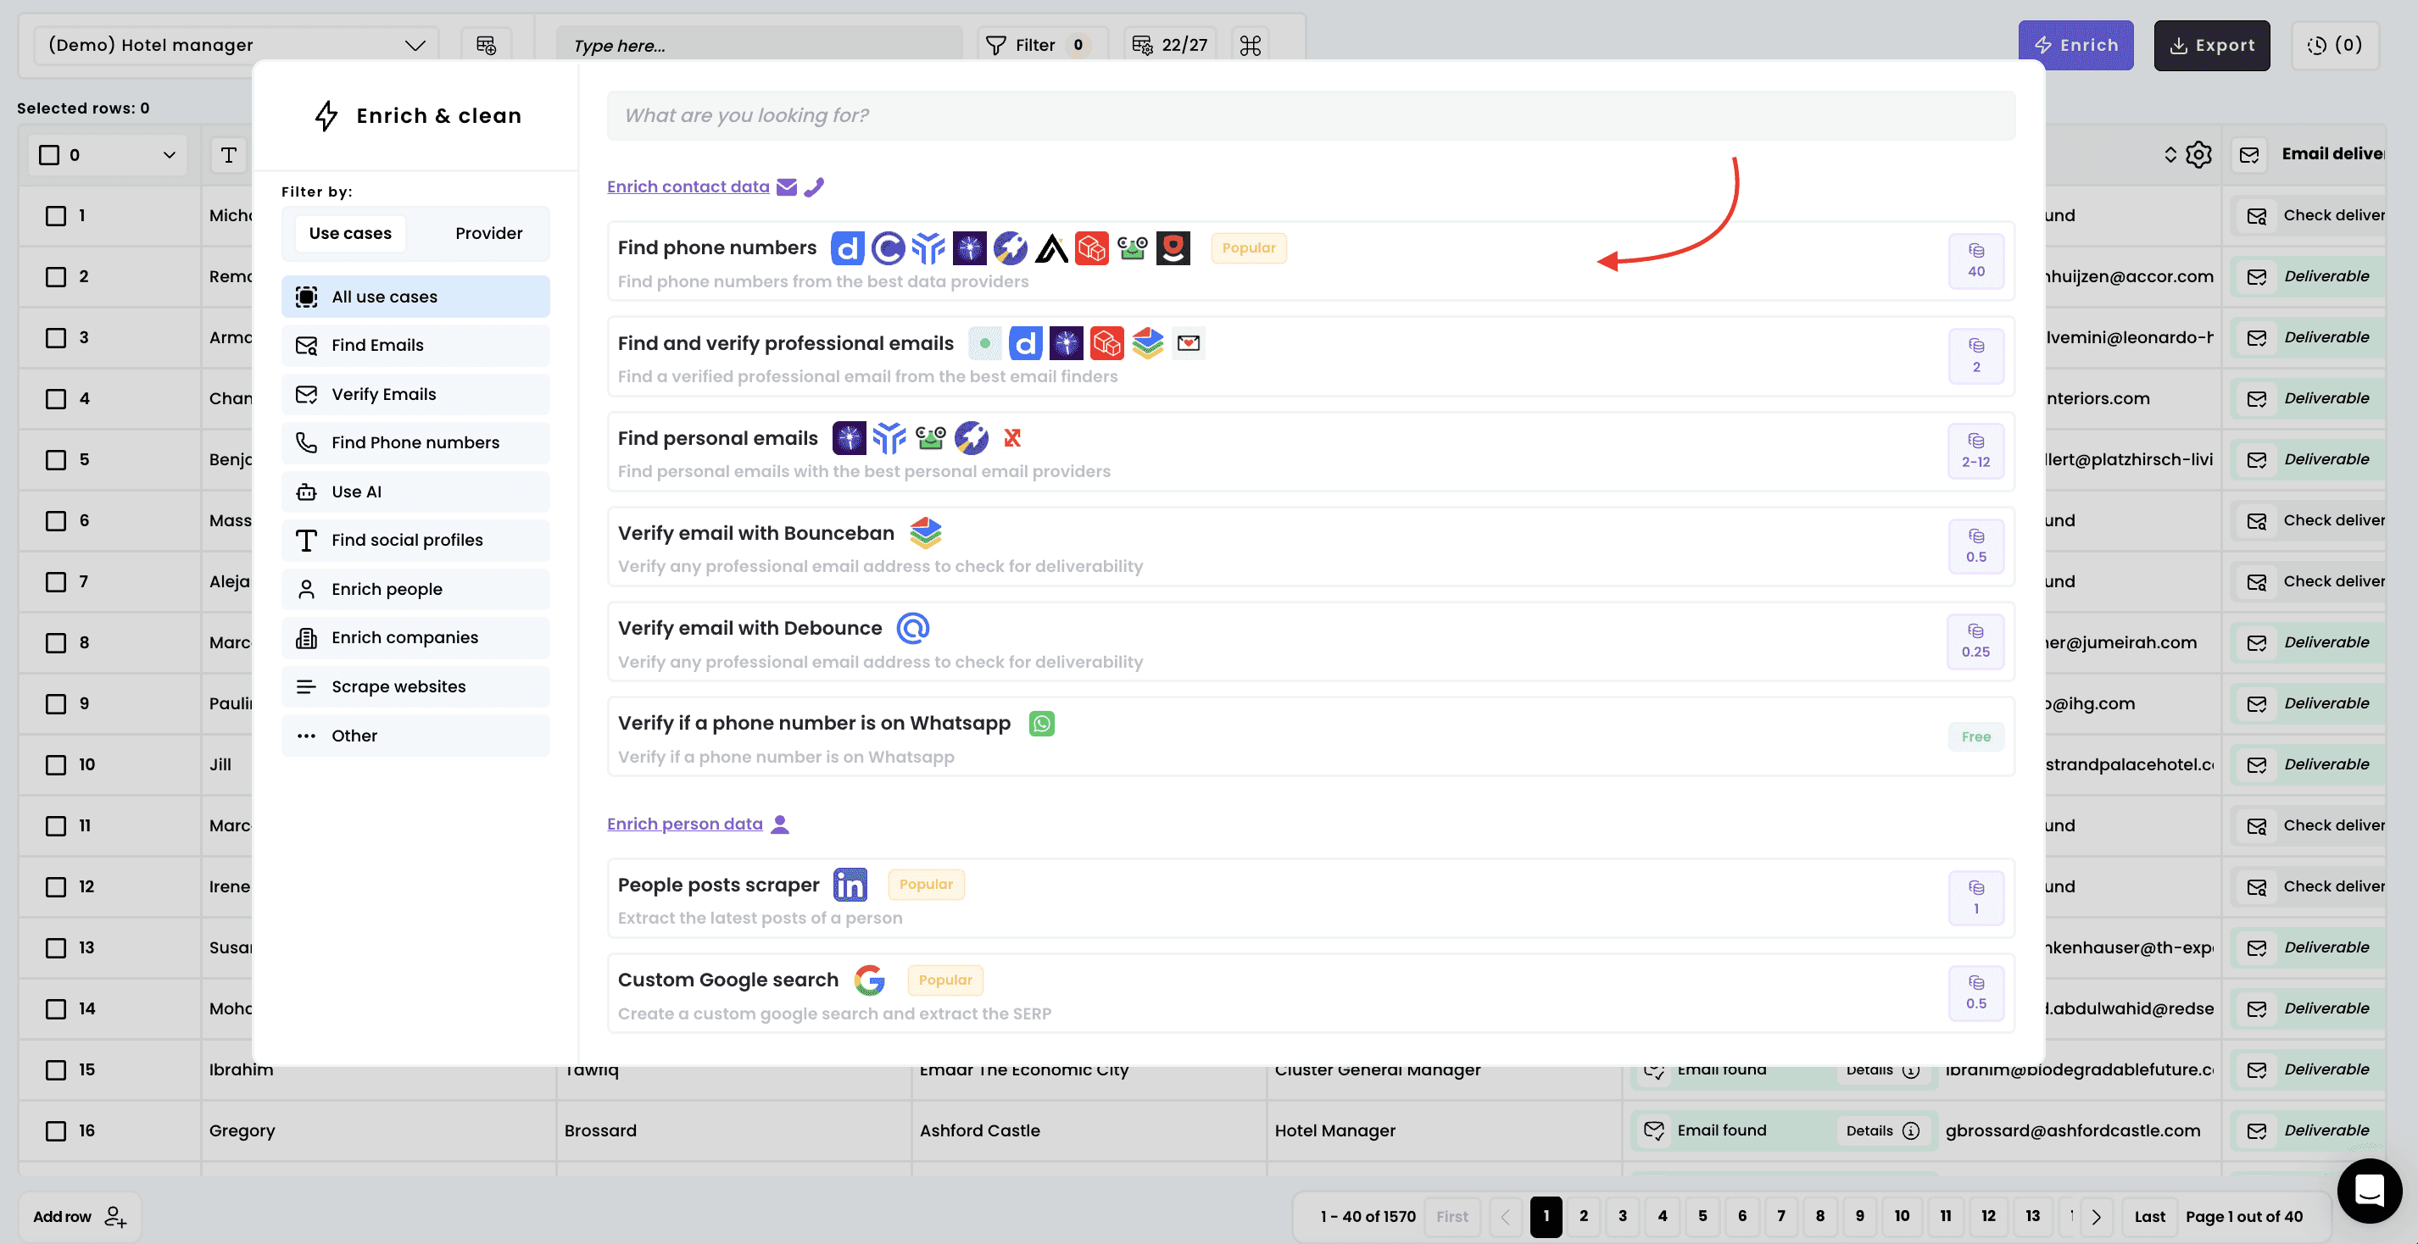Click the LinkedIn icon on People posts scraper
The image size is (2418, 1244).
850,885
